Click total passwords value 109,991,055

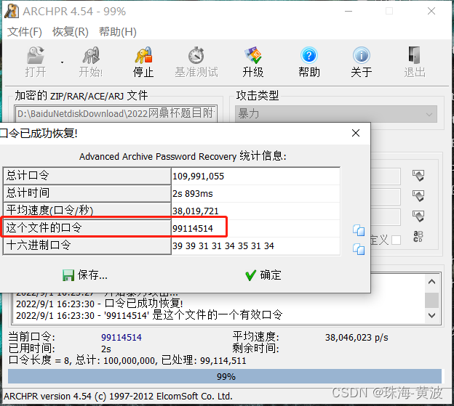255,176
